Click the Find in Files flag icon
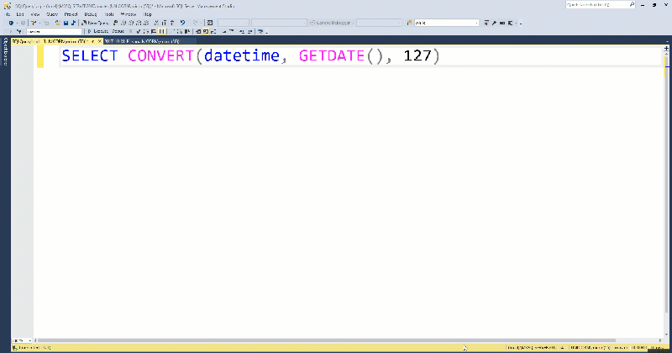Viewport: 672px width, 353px height. 409,23
